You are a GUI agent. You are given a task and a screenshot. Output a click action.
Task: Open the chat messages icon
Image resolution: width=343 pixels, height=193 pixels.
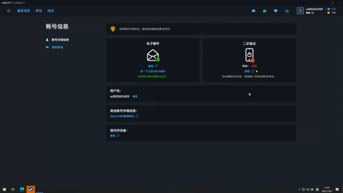[253, 11]
